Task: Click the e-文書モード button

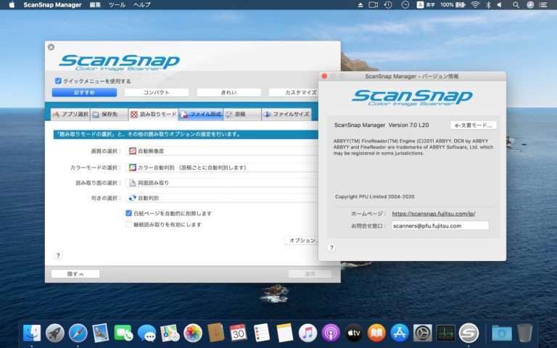Action: click(x=474, y=125)
